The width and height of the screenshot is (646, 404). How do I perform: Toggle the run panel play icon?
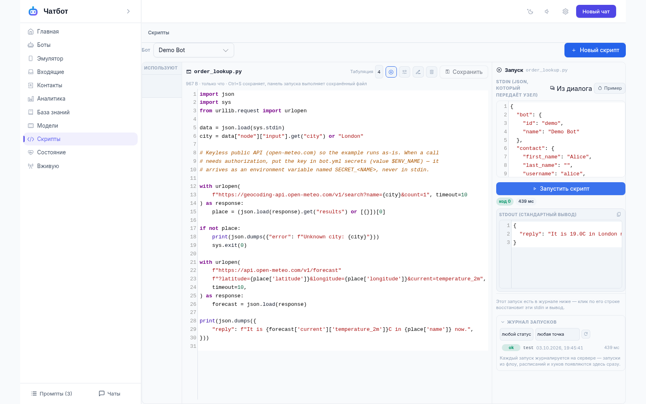click(x=391, y=72)
